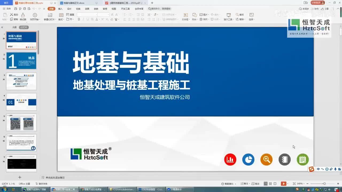Image resolution: width=342 pixels, height=192 pixels.
Task: Click the Shapes (形状) icon
Action: click(195, 15)
